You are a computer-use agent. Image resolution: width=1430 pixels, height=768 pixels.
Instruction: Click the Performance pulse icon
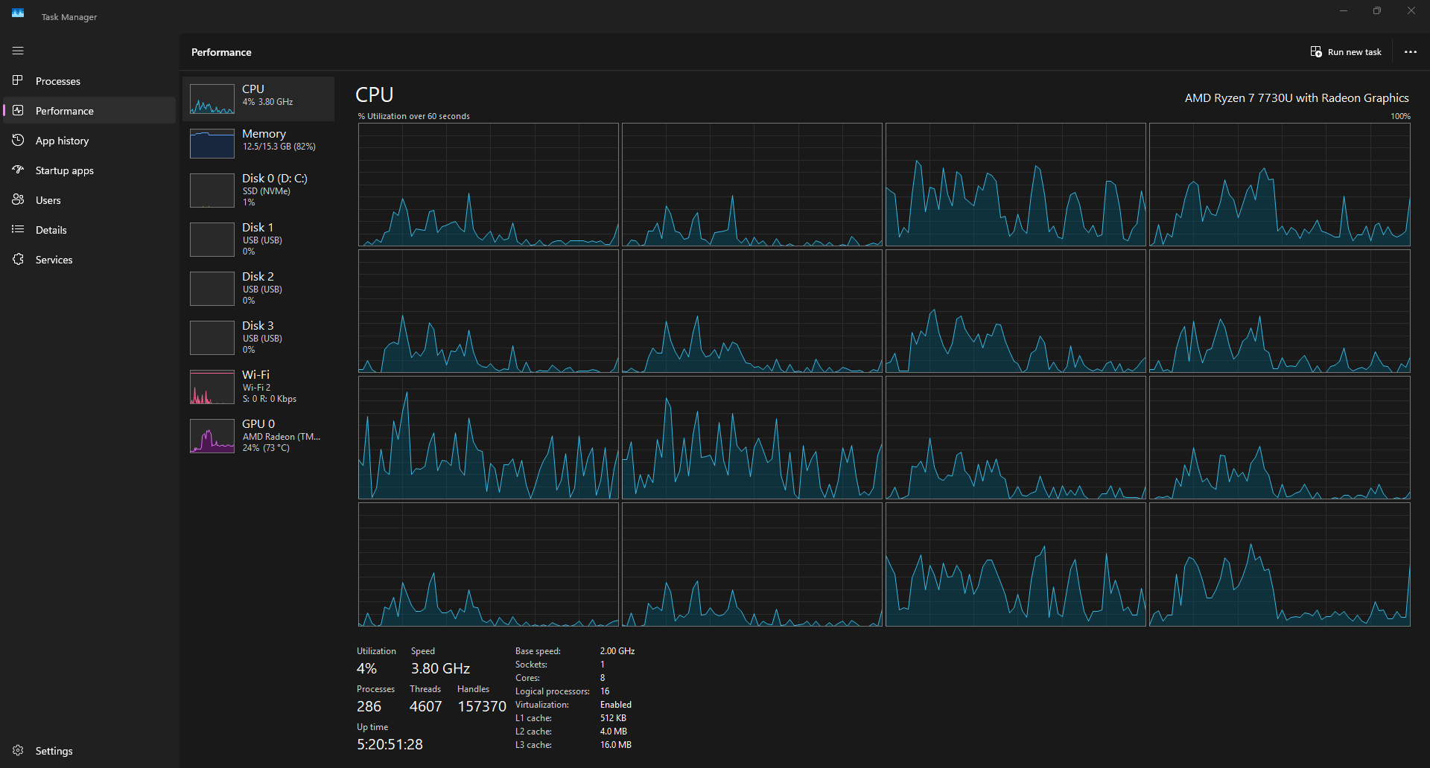point(18,110)
